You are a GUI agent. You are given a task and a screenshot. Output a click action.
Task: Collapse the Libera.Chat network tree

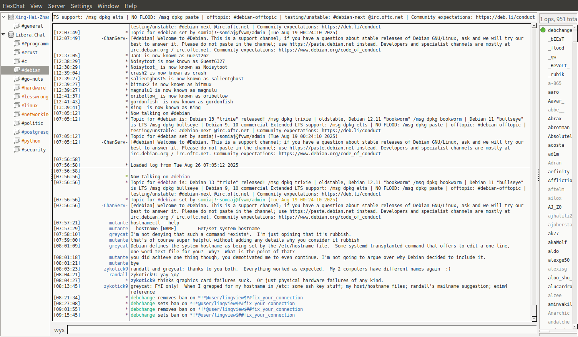(x=3, y=35)
